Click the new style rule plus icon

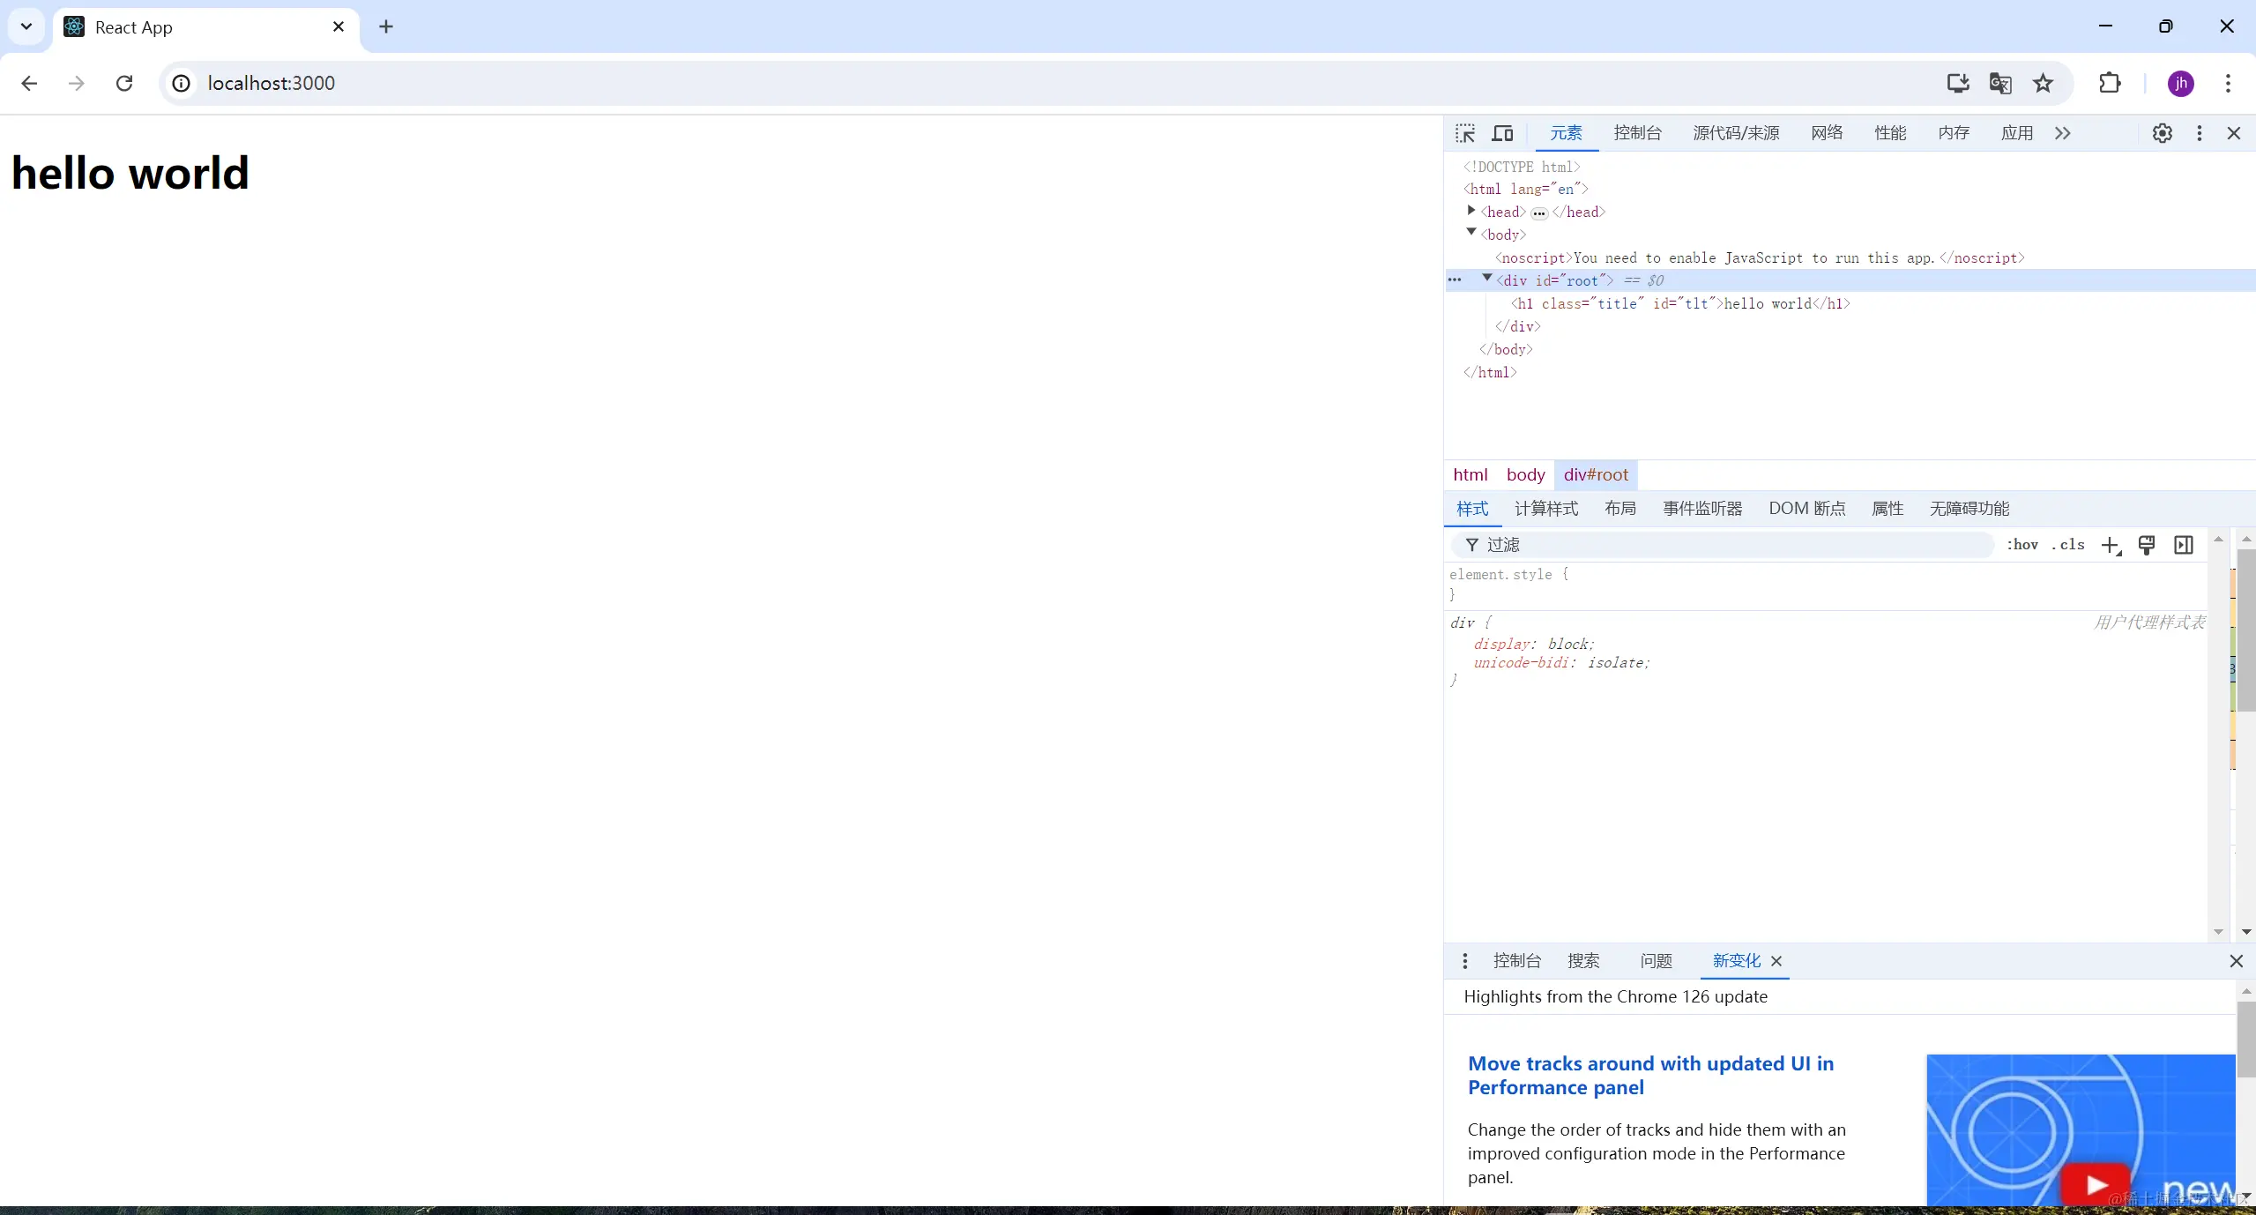tap(2110, 546)
